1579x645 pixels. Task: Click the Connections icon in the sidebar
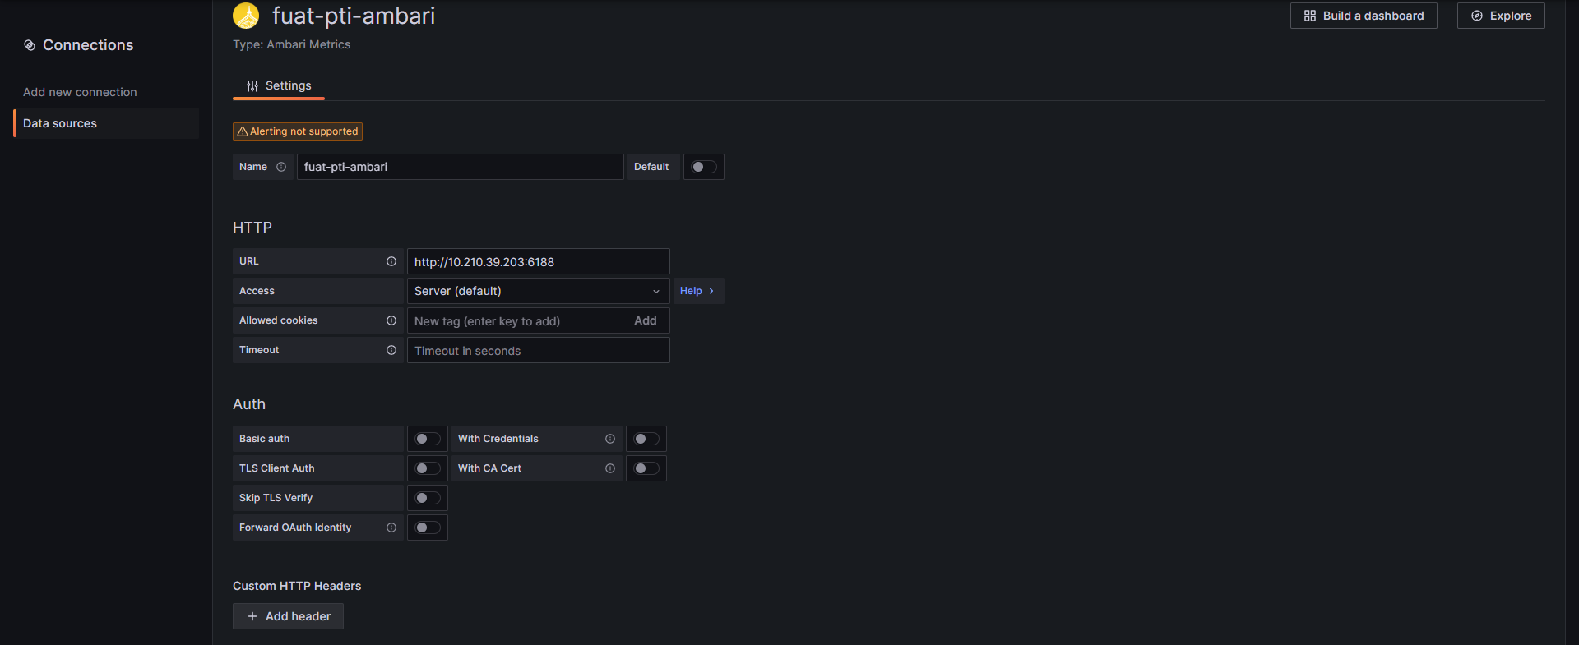(30, 45)
